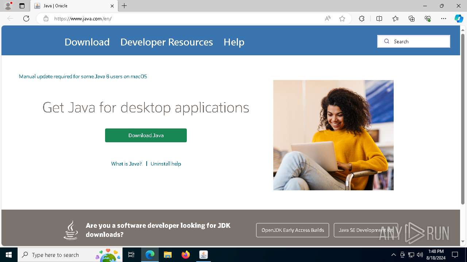Close the Java | Oracle tab

112,6
